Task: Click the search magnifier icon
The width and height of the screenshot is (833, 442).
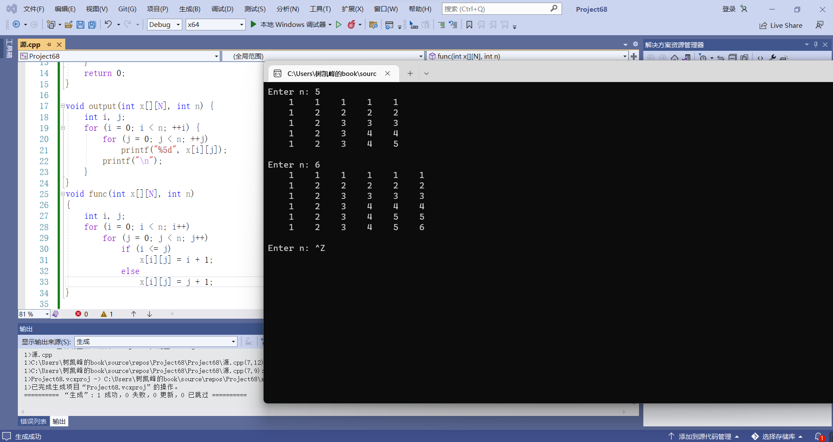Action: point(554,9)
